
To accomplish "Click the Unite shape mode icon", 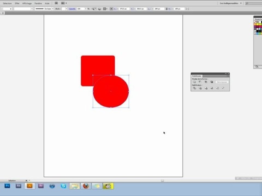I will pos(194,82).
